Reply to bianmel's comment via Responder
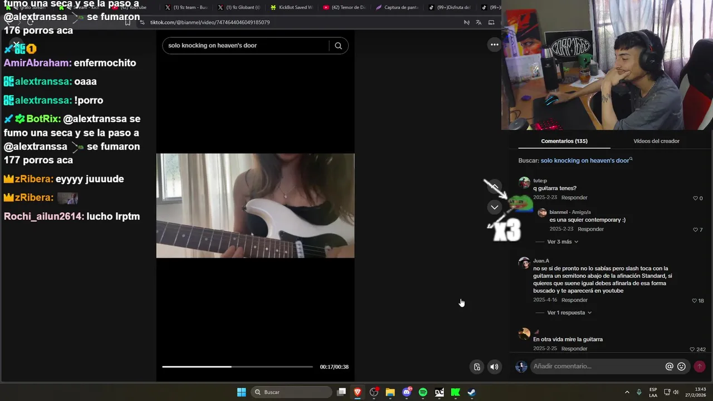The image size is (713, 401). tap(590, 229)
